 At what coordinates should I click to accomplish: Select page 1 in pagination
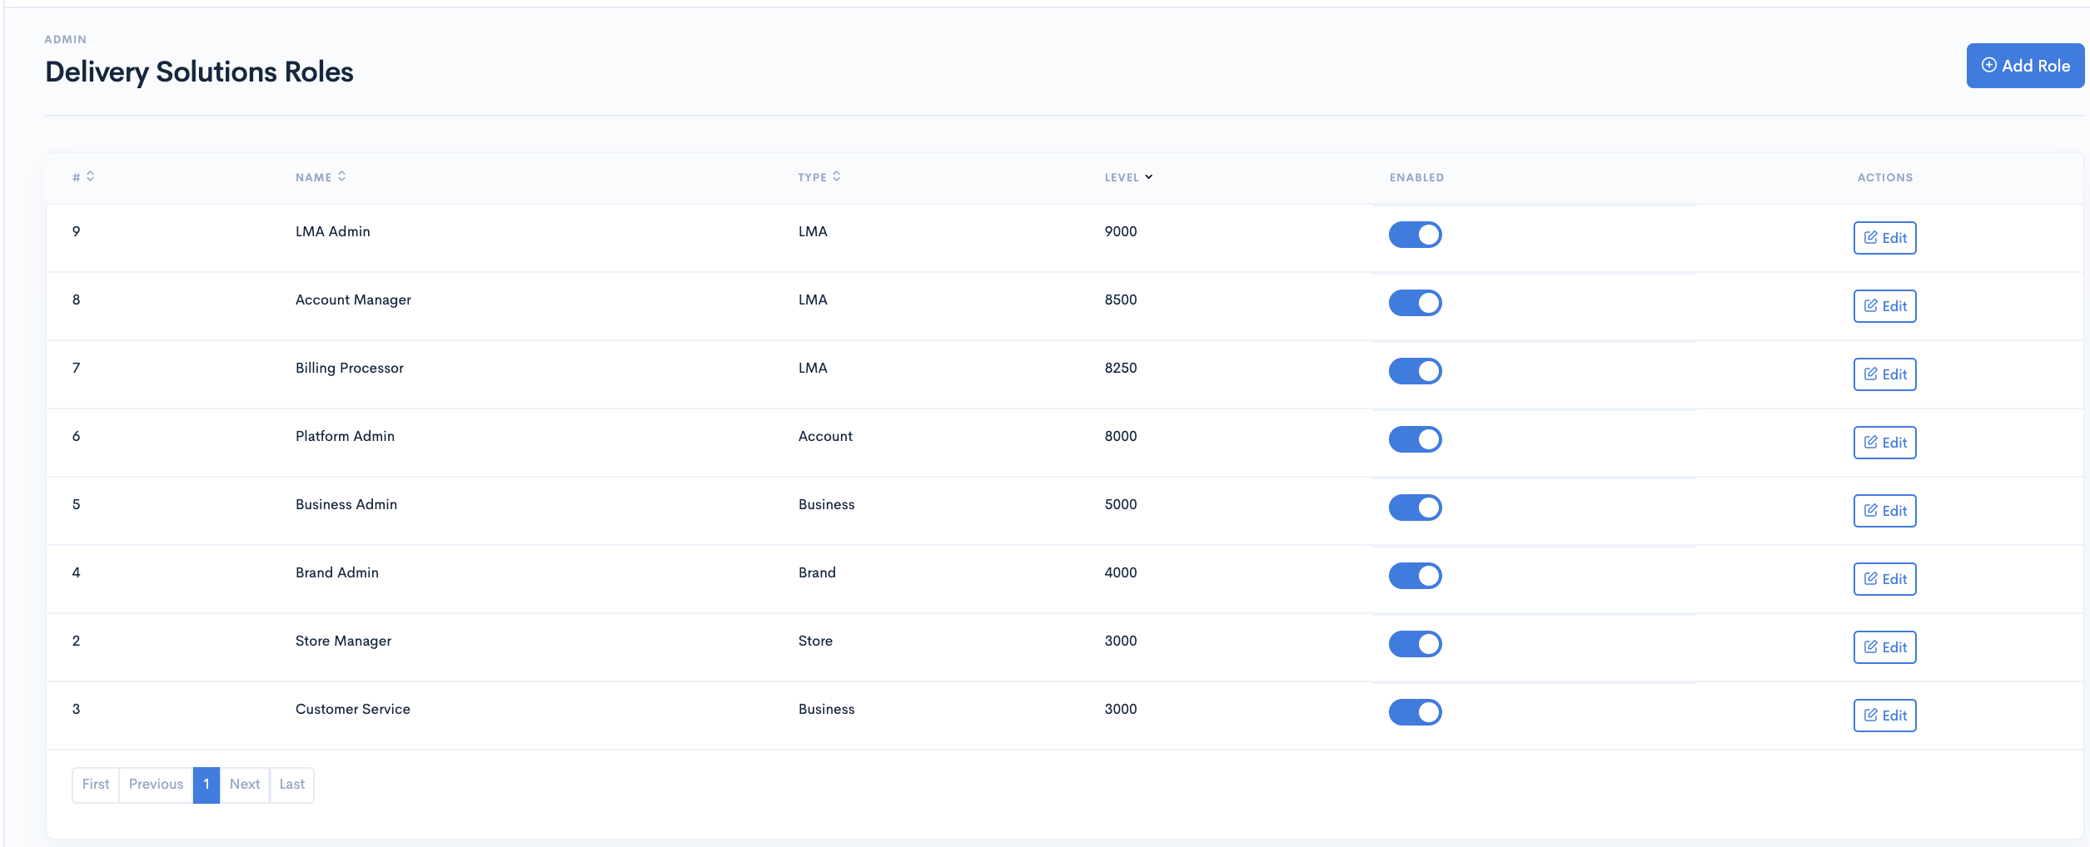click(x=207, y=785)
